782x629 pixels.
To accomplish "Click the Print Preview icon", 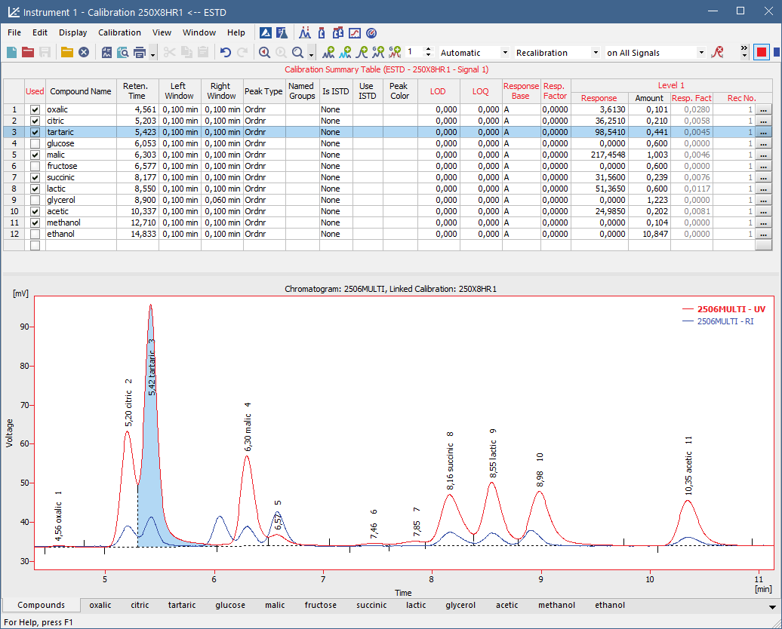I will tap(122, 52).
